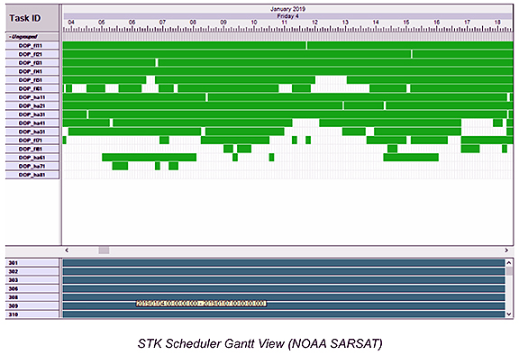519x355 pixels.
Task: Select resource row 310 label
Action: coord(32,314)
